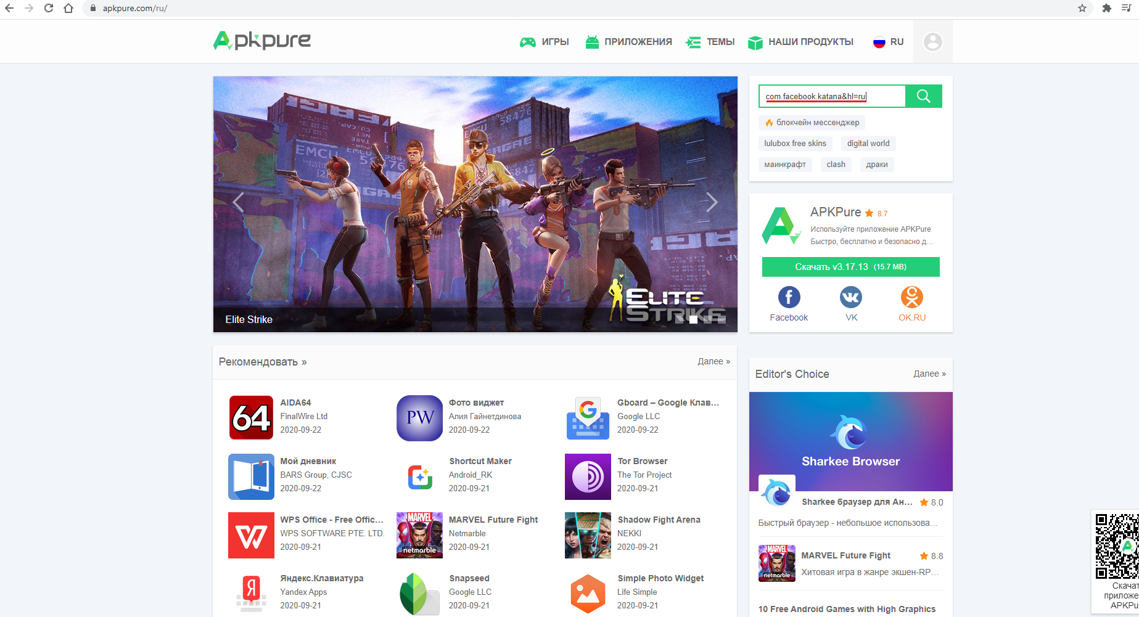Image resolution: width=1139 pixels, height=617 pixels.
Task: Select the 'lulubox free skins' search tag
Action: click(x=795, y=144)
